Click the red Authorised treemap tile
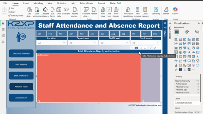The width and height of the screenshot is (203, 114). click(89, 78)
